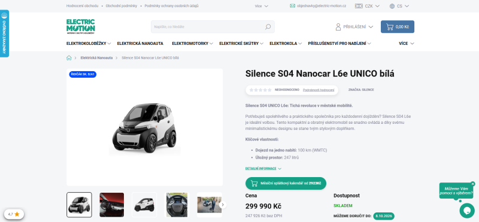Expand the top-bar Více dropdown
The image size is (479, 222).
point(262,6)
